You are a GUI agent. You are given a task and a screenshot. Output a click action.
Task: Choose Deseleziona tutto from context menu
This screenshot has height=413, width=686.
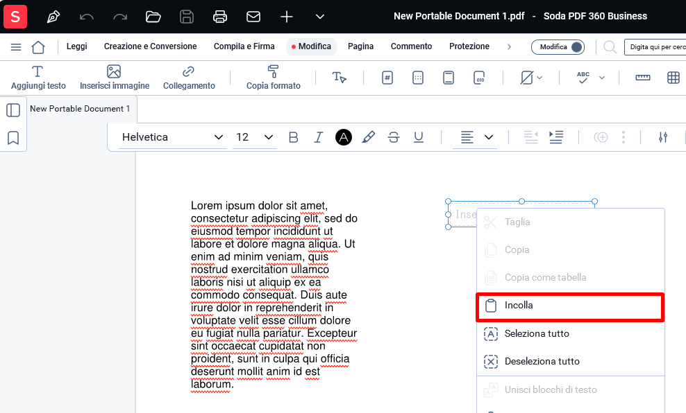570,362
